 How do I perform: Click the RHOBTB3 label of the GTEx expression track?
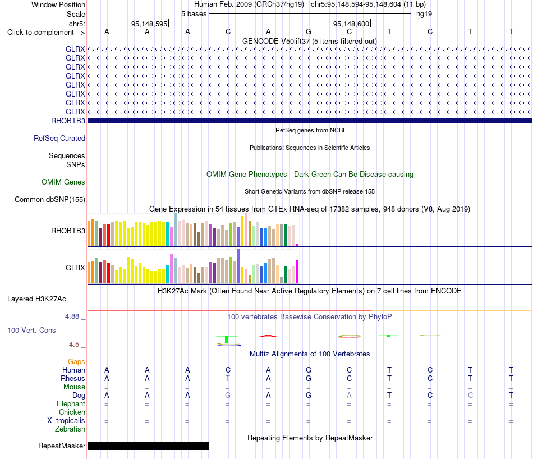click(68, 231)
